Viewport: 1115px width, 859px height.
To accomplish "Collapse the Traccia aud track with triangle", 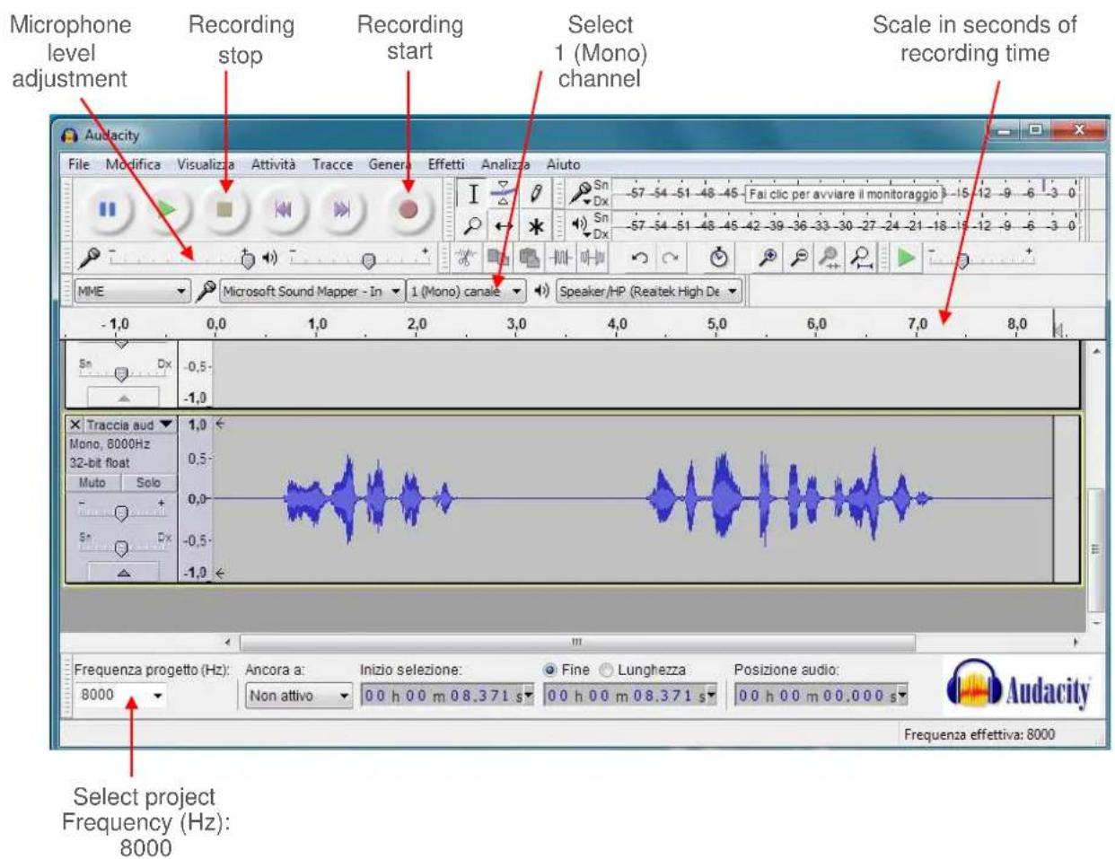I will point(123,572).
